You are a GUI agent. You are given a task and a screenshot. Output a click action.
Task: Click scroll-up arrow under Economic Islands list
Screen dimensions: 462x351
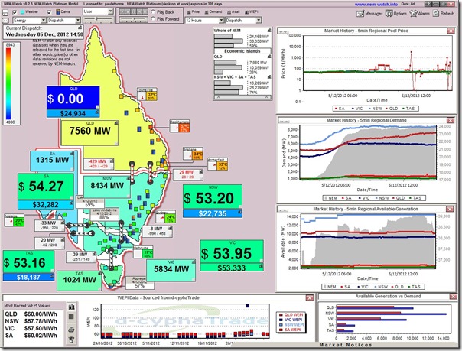point(218,97)
